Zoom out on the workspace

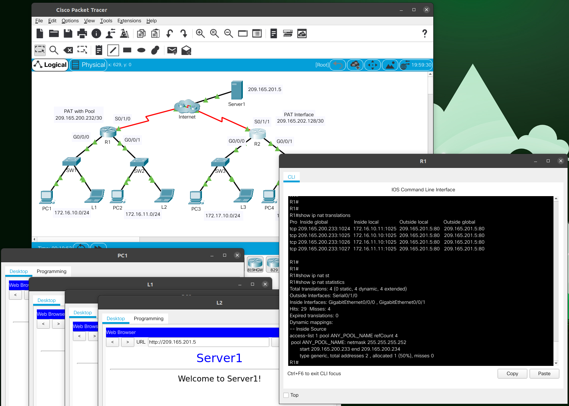pyautogui.click(x=229, y=34)
